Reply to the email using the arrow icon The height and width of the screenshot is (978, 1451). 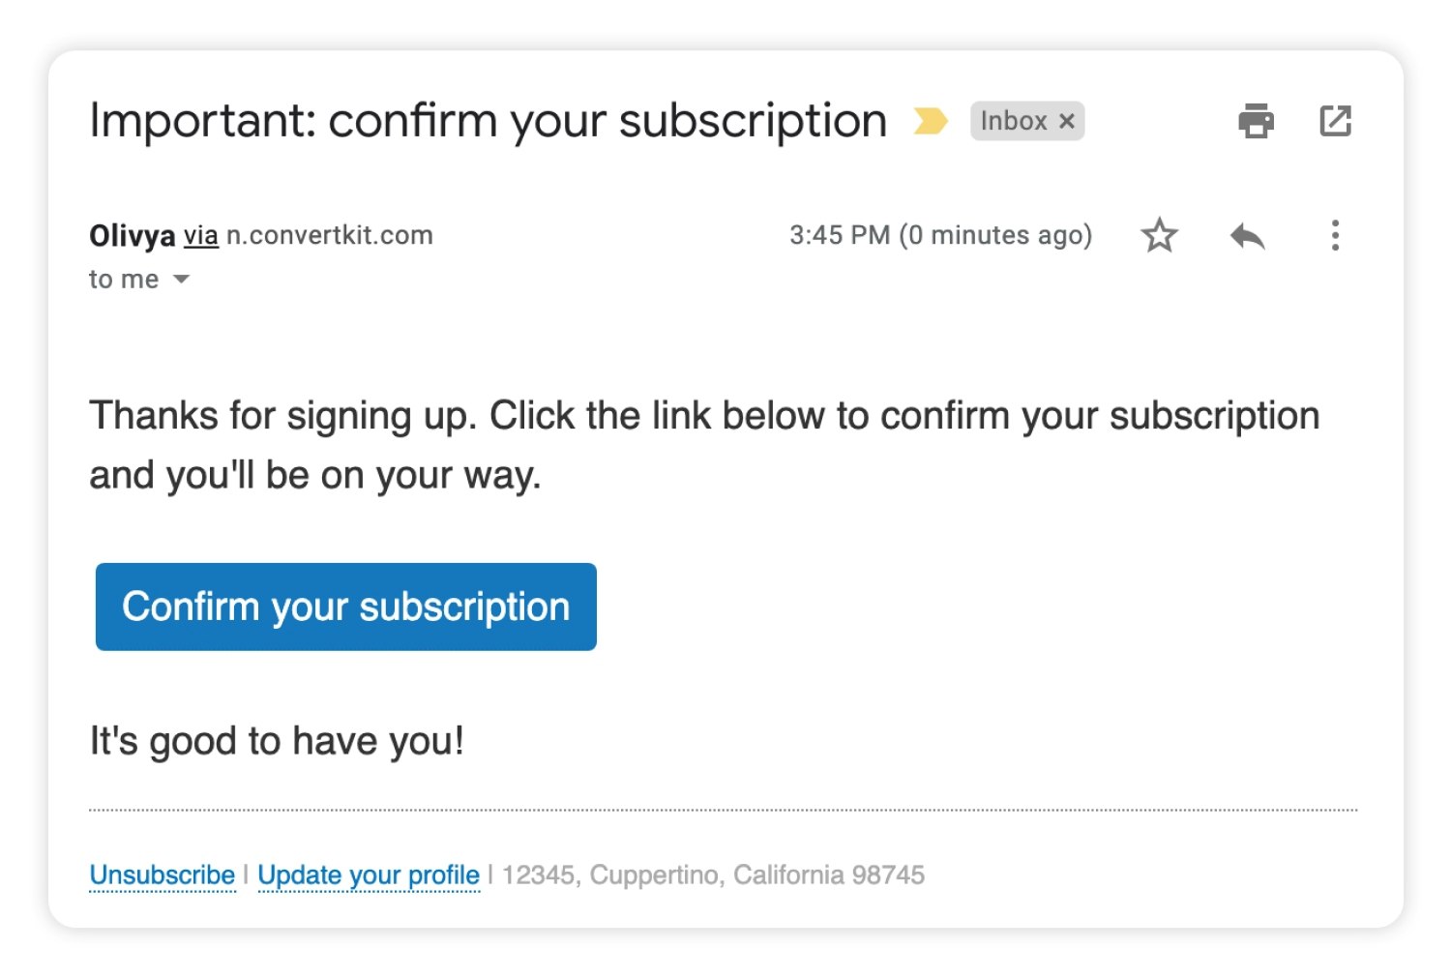(1248, 235)
